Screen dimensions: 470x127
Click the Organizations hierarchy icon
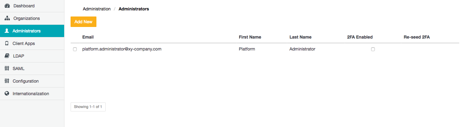point(7,18)
